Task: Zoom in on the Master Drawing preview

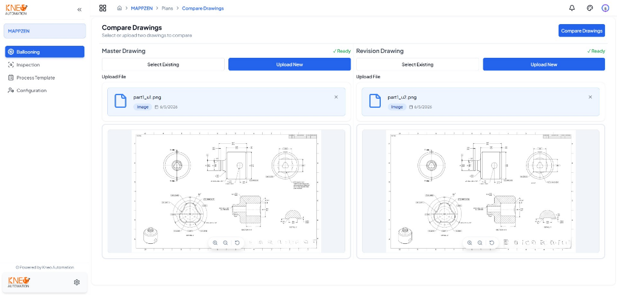Action: pos(215,243)
